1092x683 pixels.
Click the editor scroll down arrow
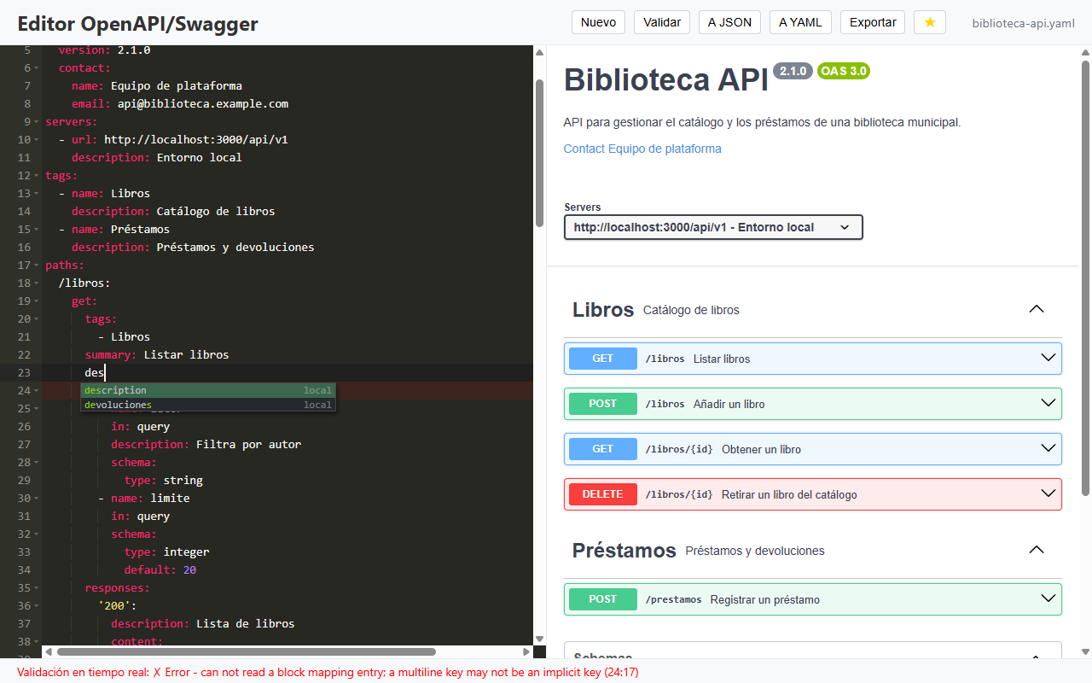(539, 639)
